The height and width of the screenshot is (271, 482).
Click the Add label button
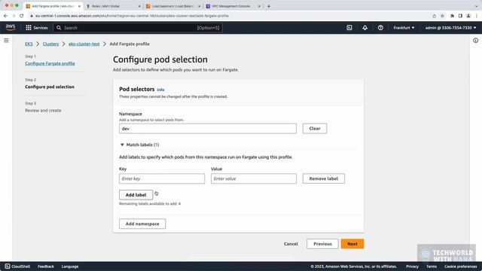[x=136, y=195]
